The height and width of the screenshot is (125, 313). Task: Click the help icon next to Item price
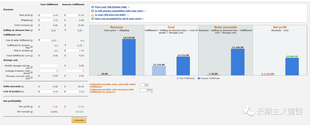32,15
